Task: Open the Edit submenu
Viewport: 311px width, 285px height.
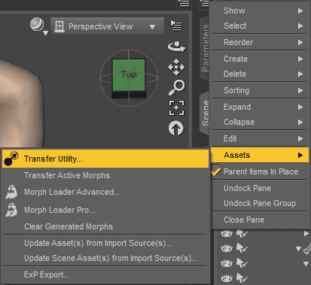Action: coord(260,138)
